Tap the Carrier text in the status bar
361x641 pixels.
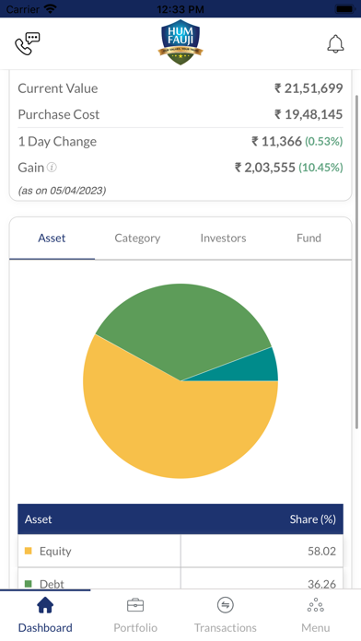click(x=22, y=9)
